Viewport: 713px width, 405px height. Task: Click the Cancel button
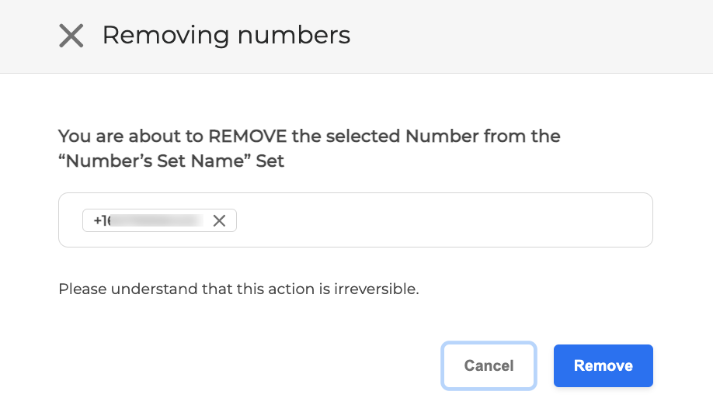point(489,365)
